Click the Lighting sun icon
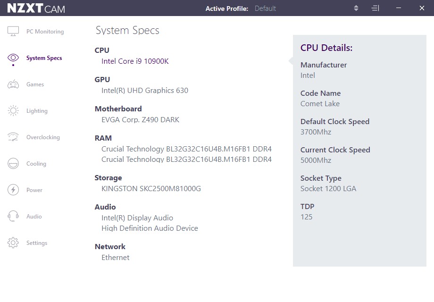The height and width of the screenshot is (302, 434). point(13,111)
